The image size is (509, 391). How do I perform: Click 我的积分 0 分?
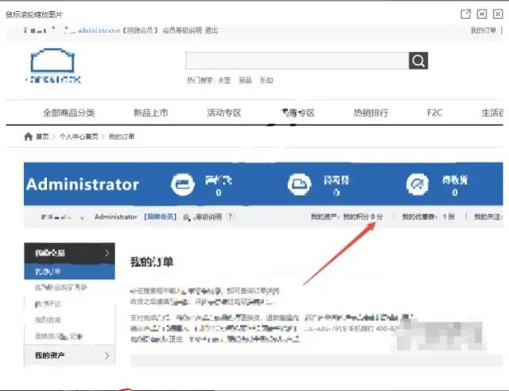[x=363, y=217]
